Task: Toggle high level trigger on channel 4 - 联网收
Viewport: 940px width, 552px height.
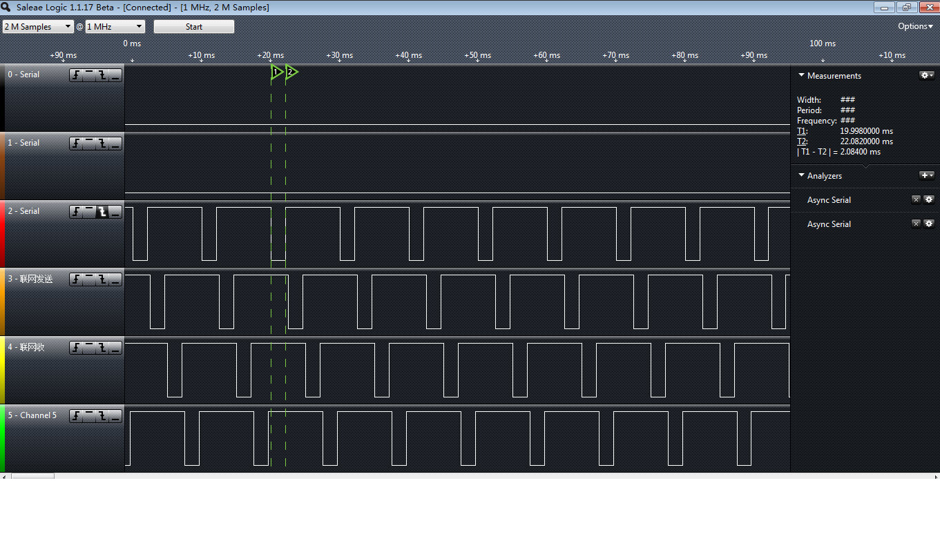Action: [x=88, y=348]
